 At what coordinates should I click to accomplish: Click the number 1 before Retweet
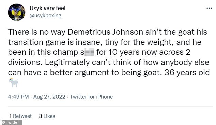11,116
